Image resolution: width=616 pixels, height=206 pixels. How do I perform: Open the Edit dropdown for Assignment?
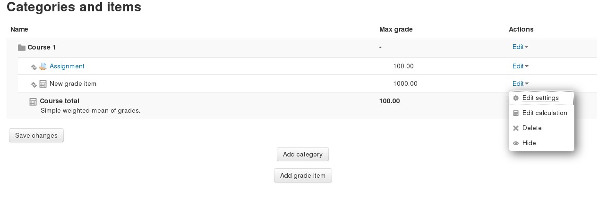click(521, 66)
